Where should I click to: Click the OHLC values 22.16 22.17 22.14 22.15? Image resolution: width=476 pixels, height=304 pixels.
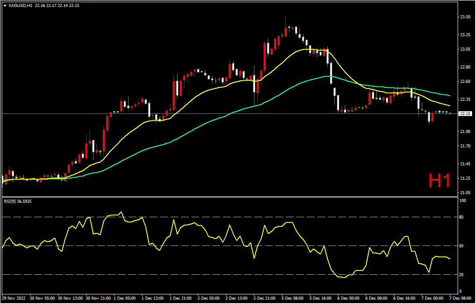tap(57, 5)
